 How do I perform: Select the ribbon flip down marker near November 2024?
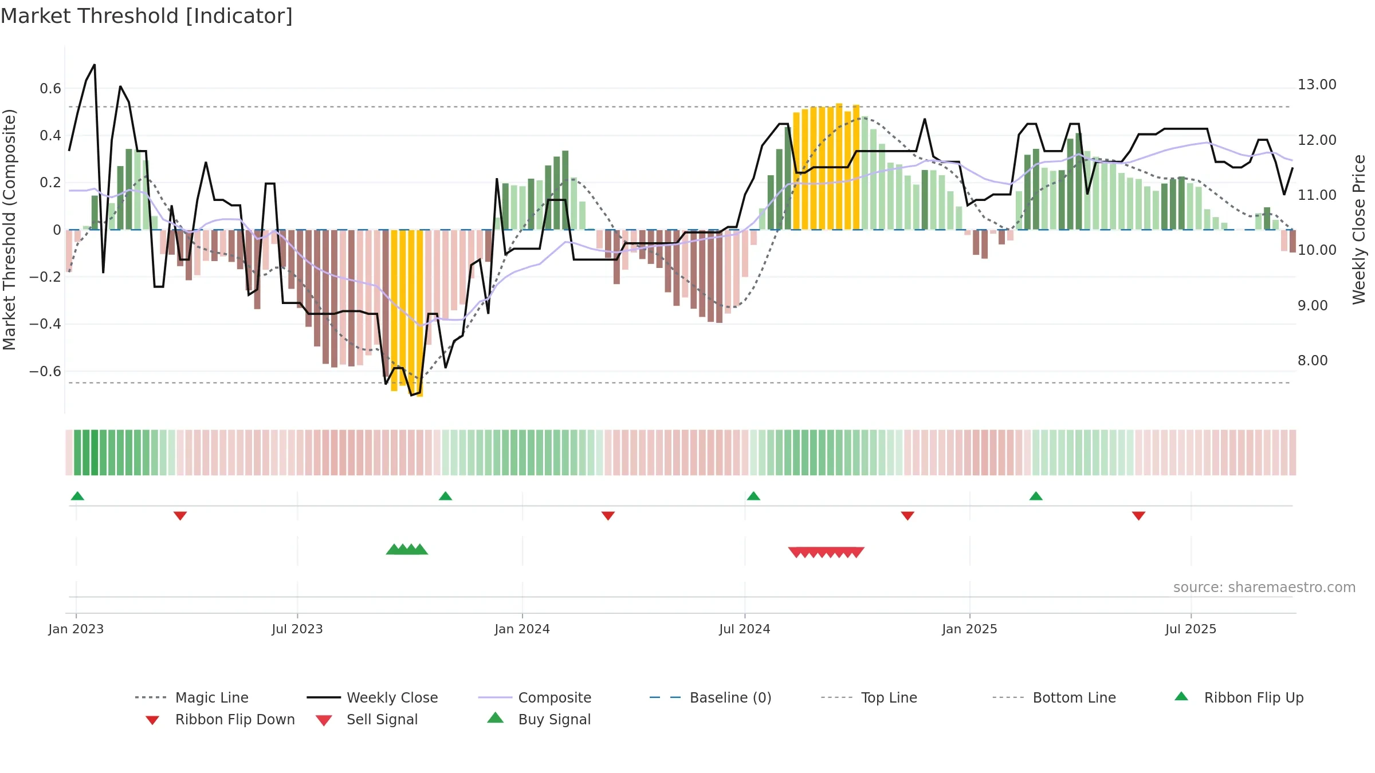coord(907,516)
